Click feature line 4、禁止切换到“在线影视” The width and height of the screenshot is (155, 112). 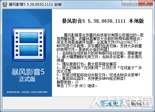point(99,69)
